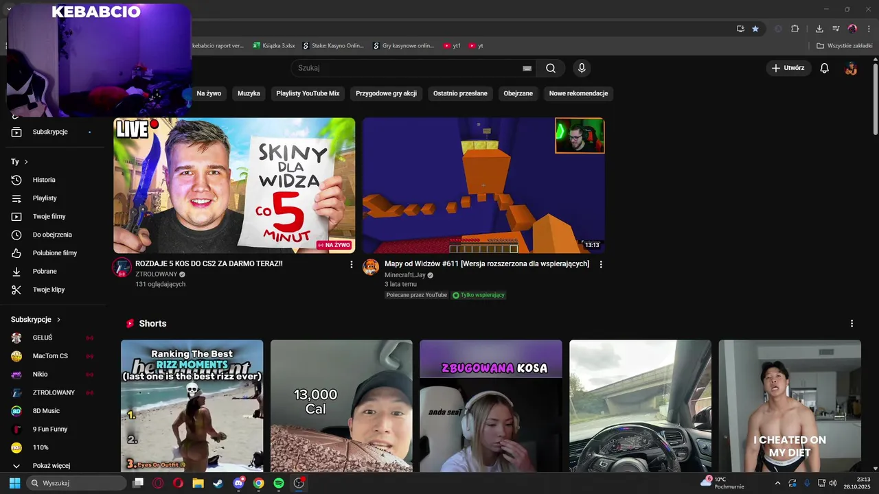Open the 13,000 Cal short
879x494 pixels.
click(341, 406)
